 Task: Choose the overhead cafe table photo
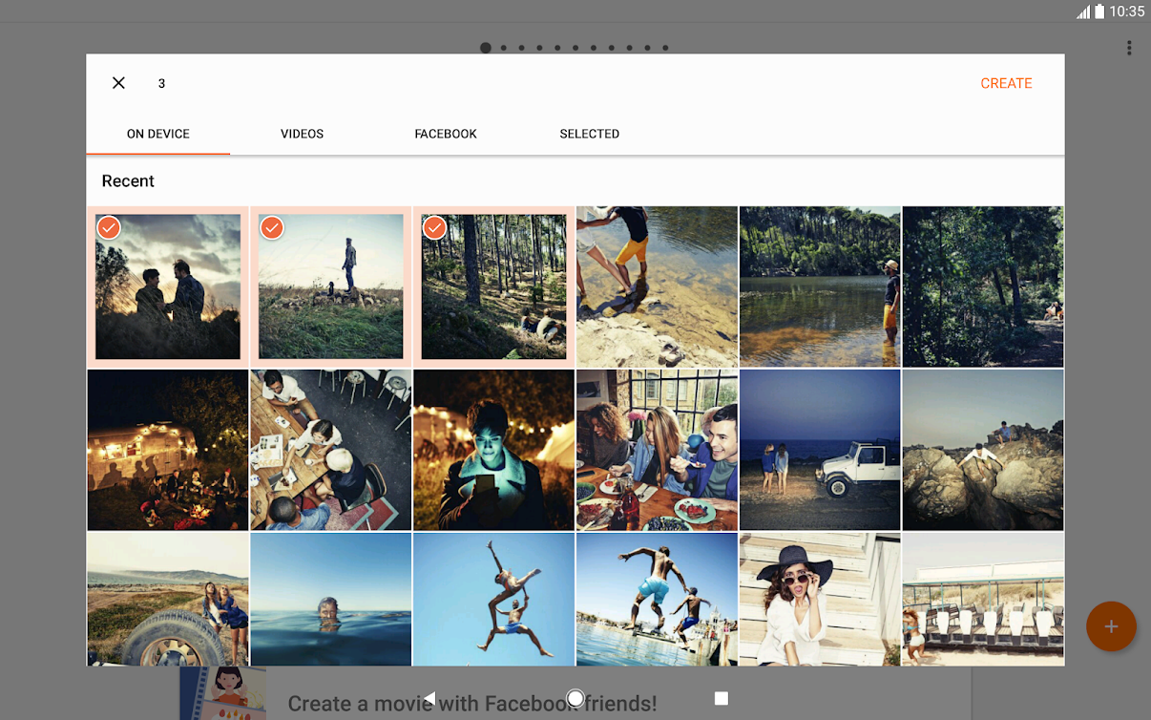(330, 450)
